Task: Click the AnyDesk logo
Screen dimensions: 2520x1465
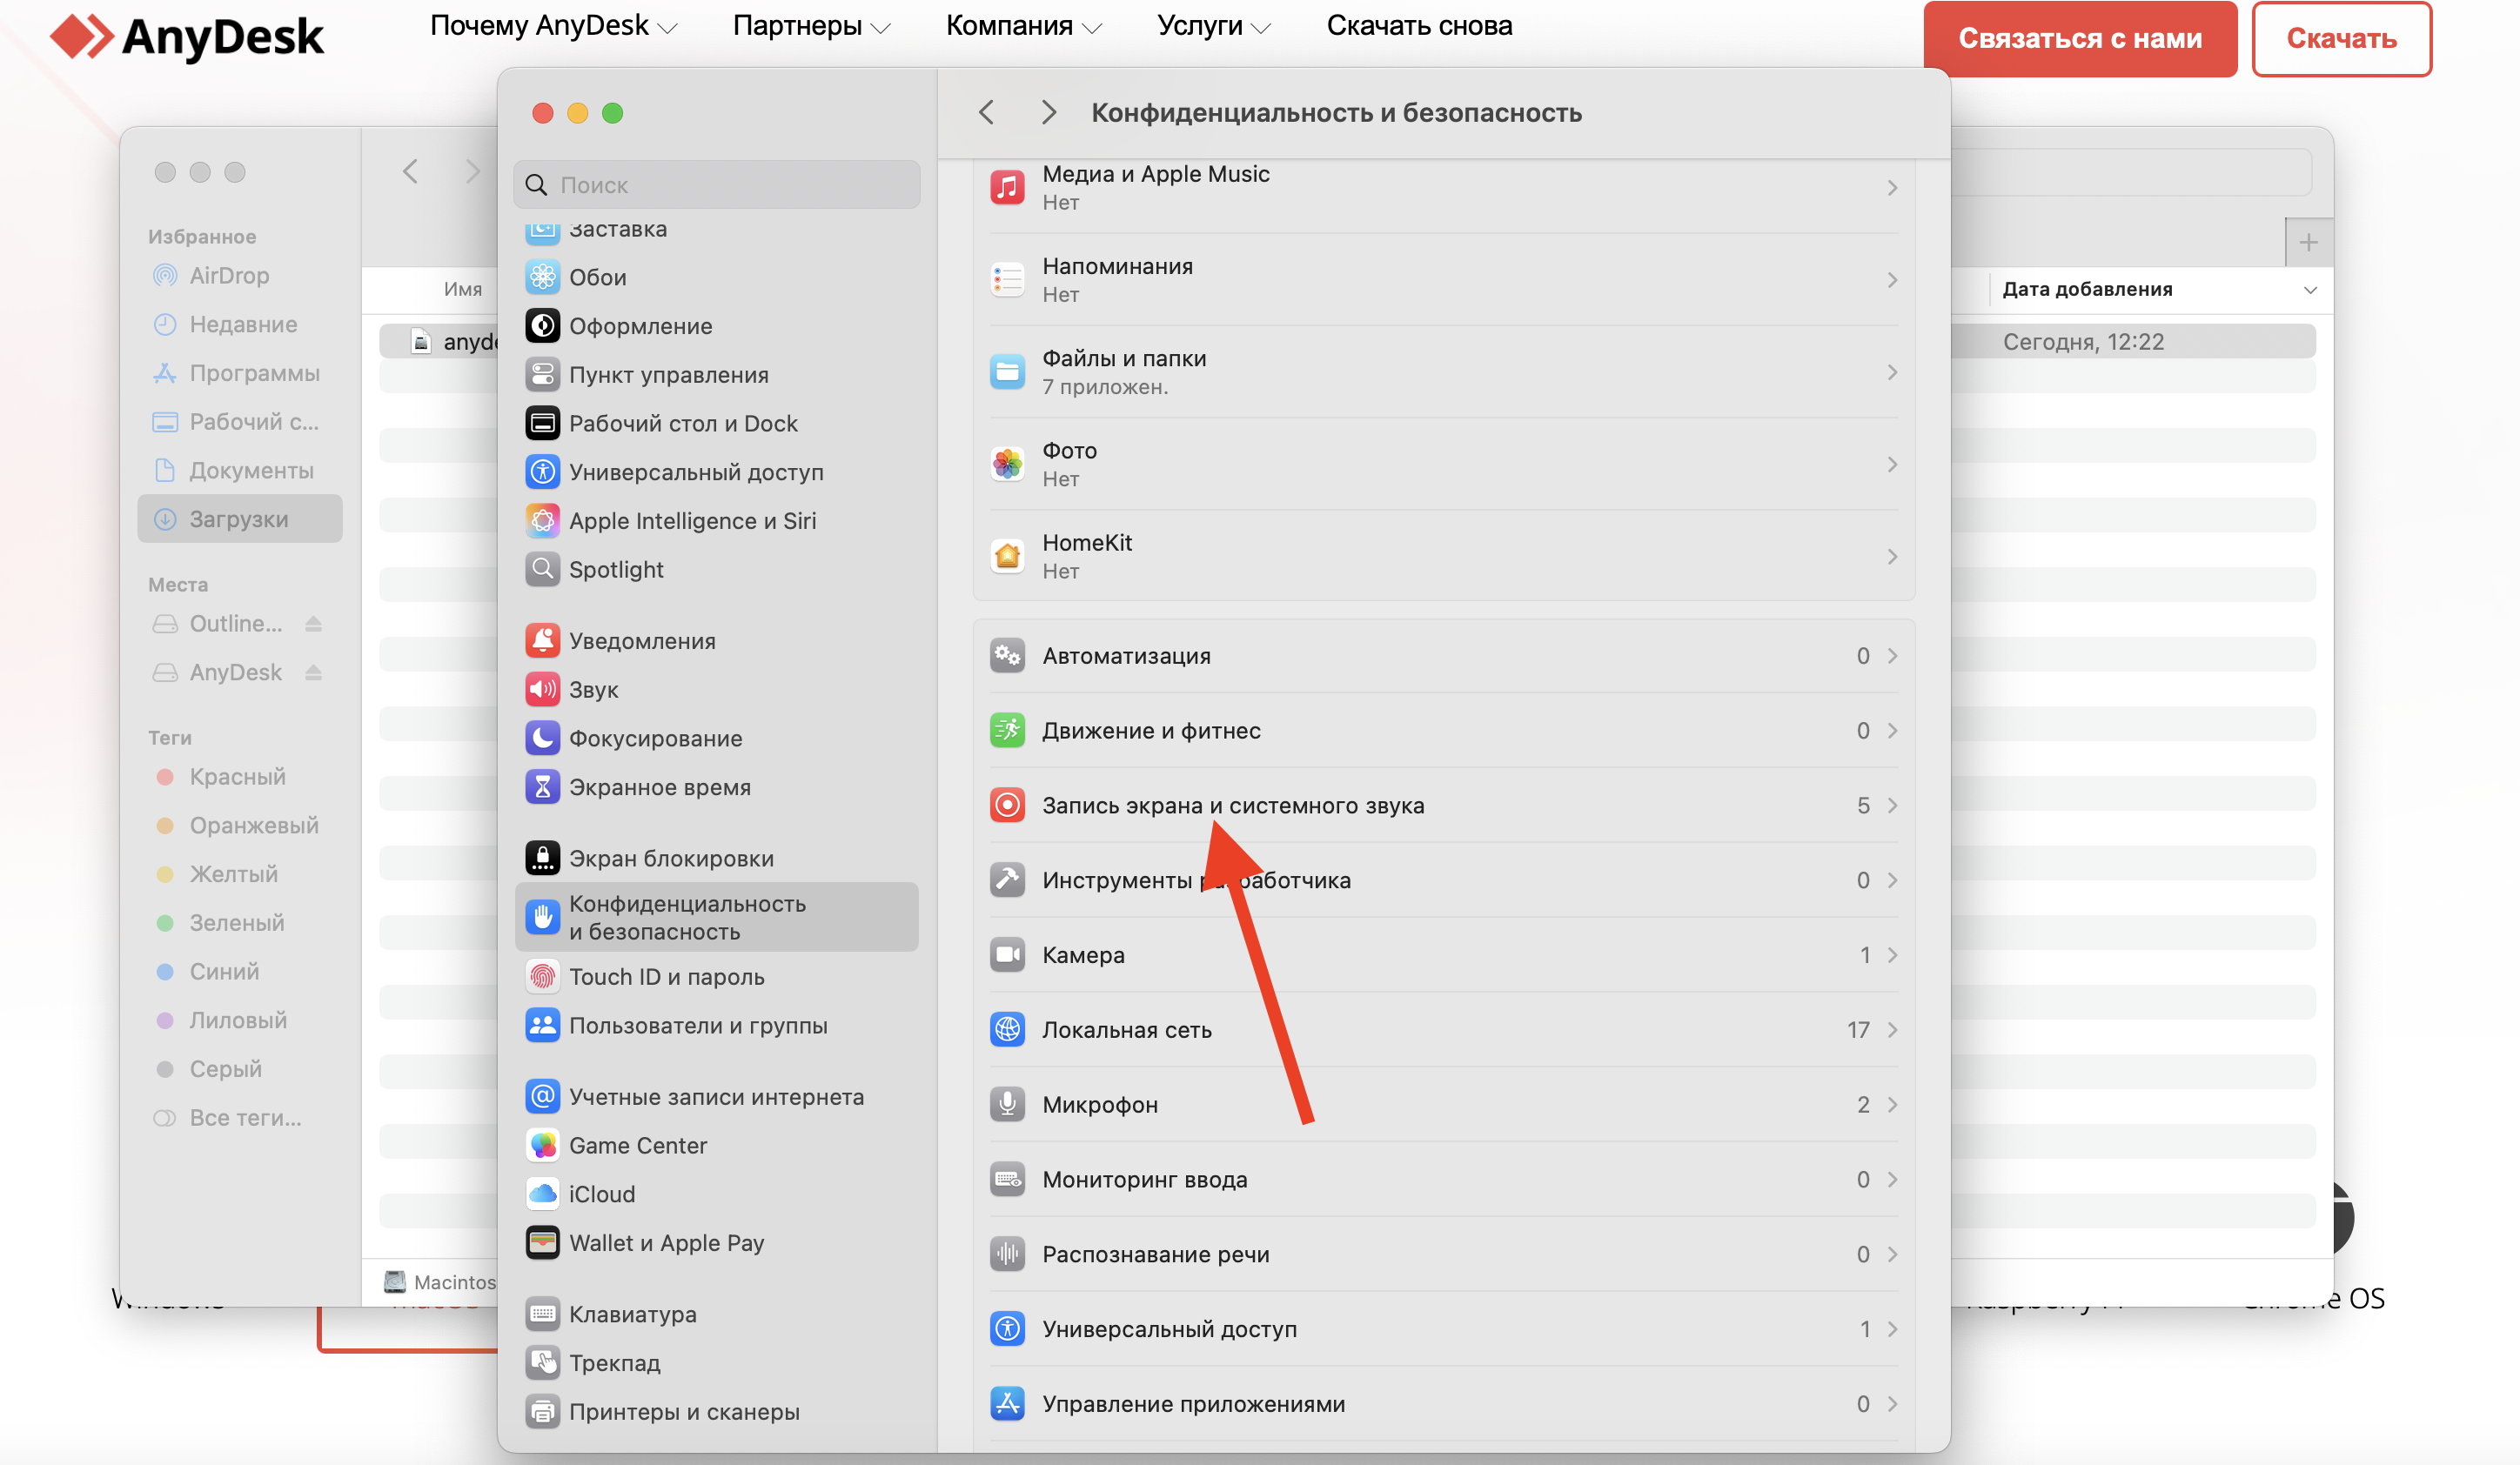Action: point(187,37)
